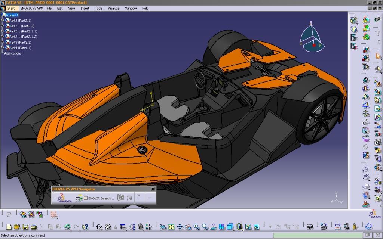Click the Fly mode airplane icon
The height and width of the screenshot is (239, 383).
[x=163, y=227]
